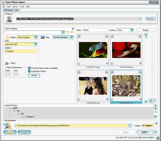Open the Help menu
The height and width of the screenshot is (141, 161).
tap(28, 7)
